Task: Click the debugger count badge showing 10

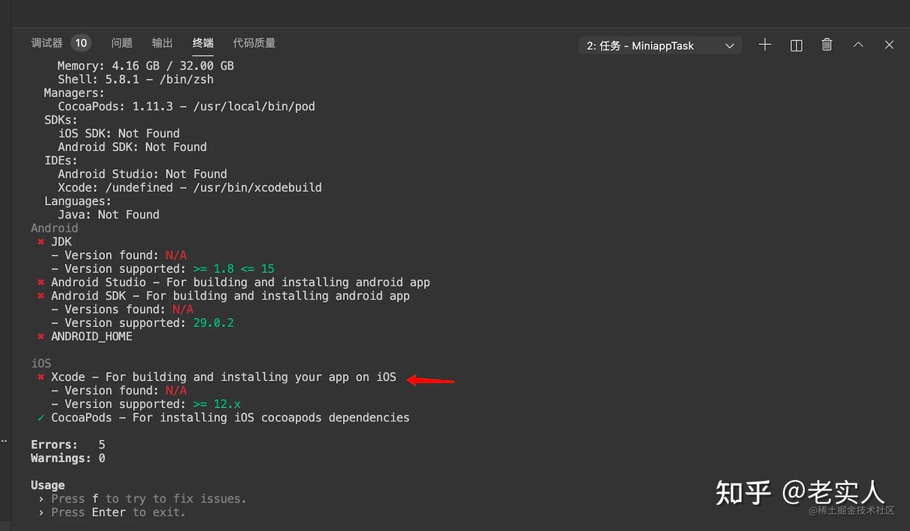Action: [x=81, y=43]
